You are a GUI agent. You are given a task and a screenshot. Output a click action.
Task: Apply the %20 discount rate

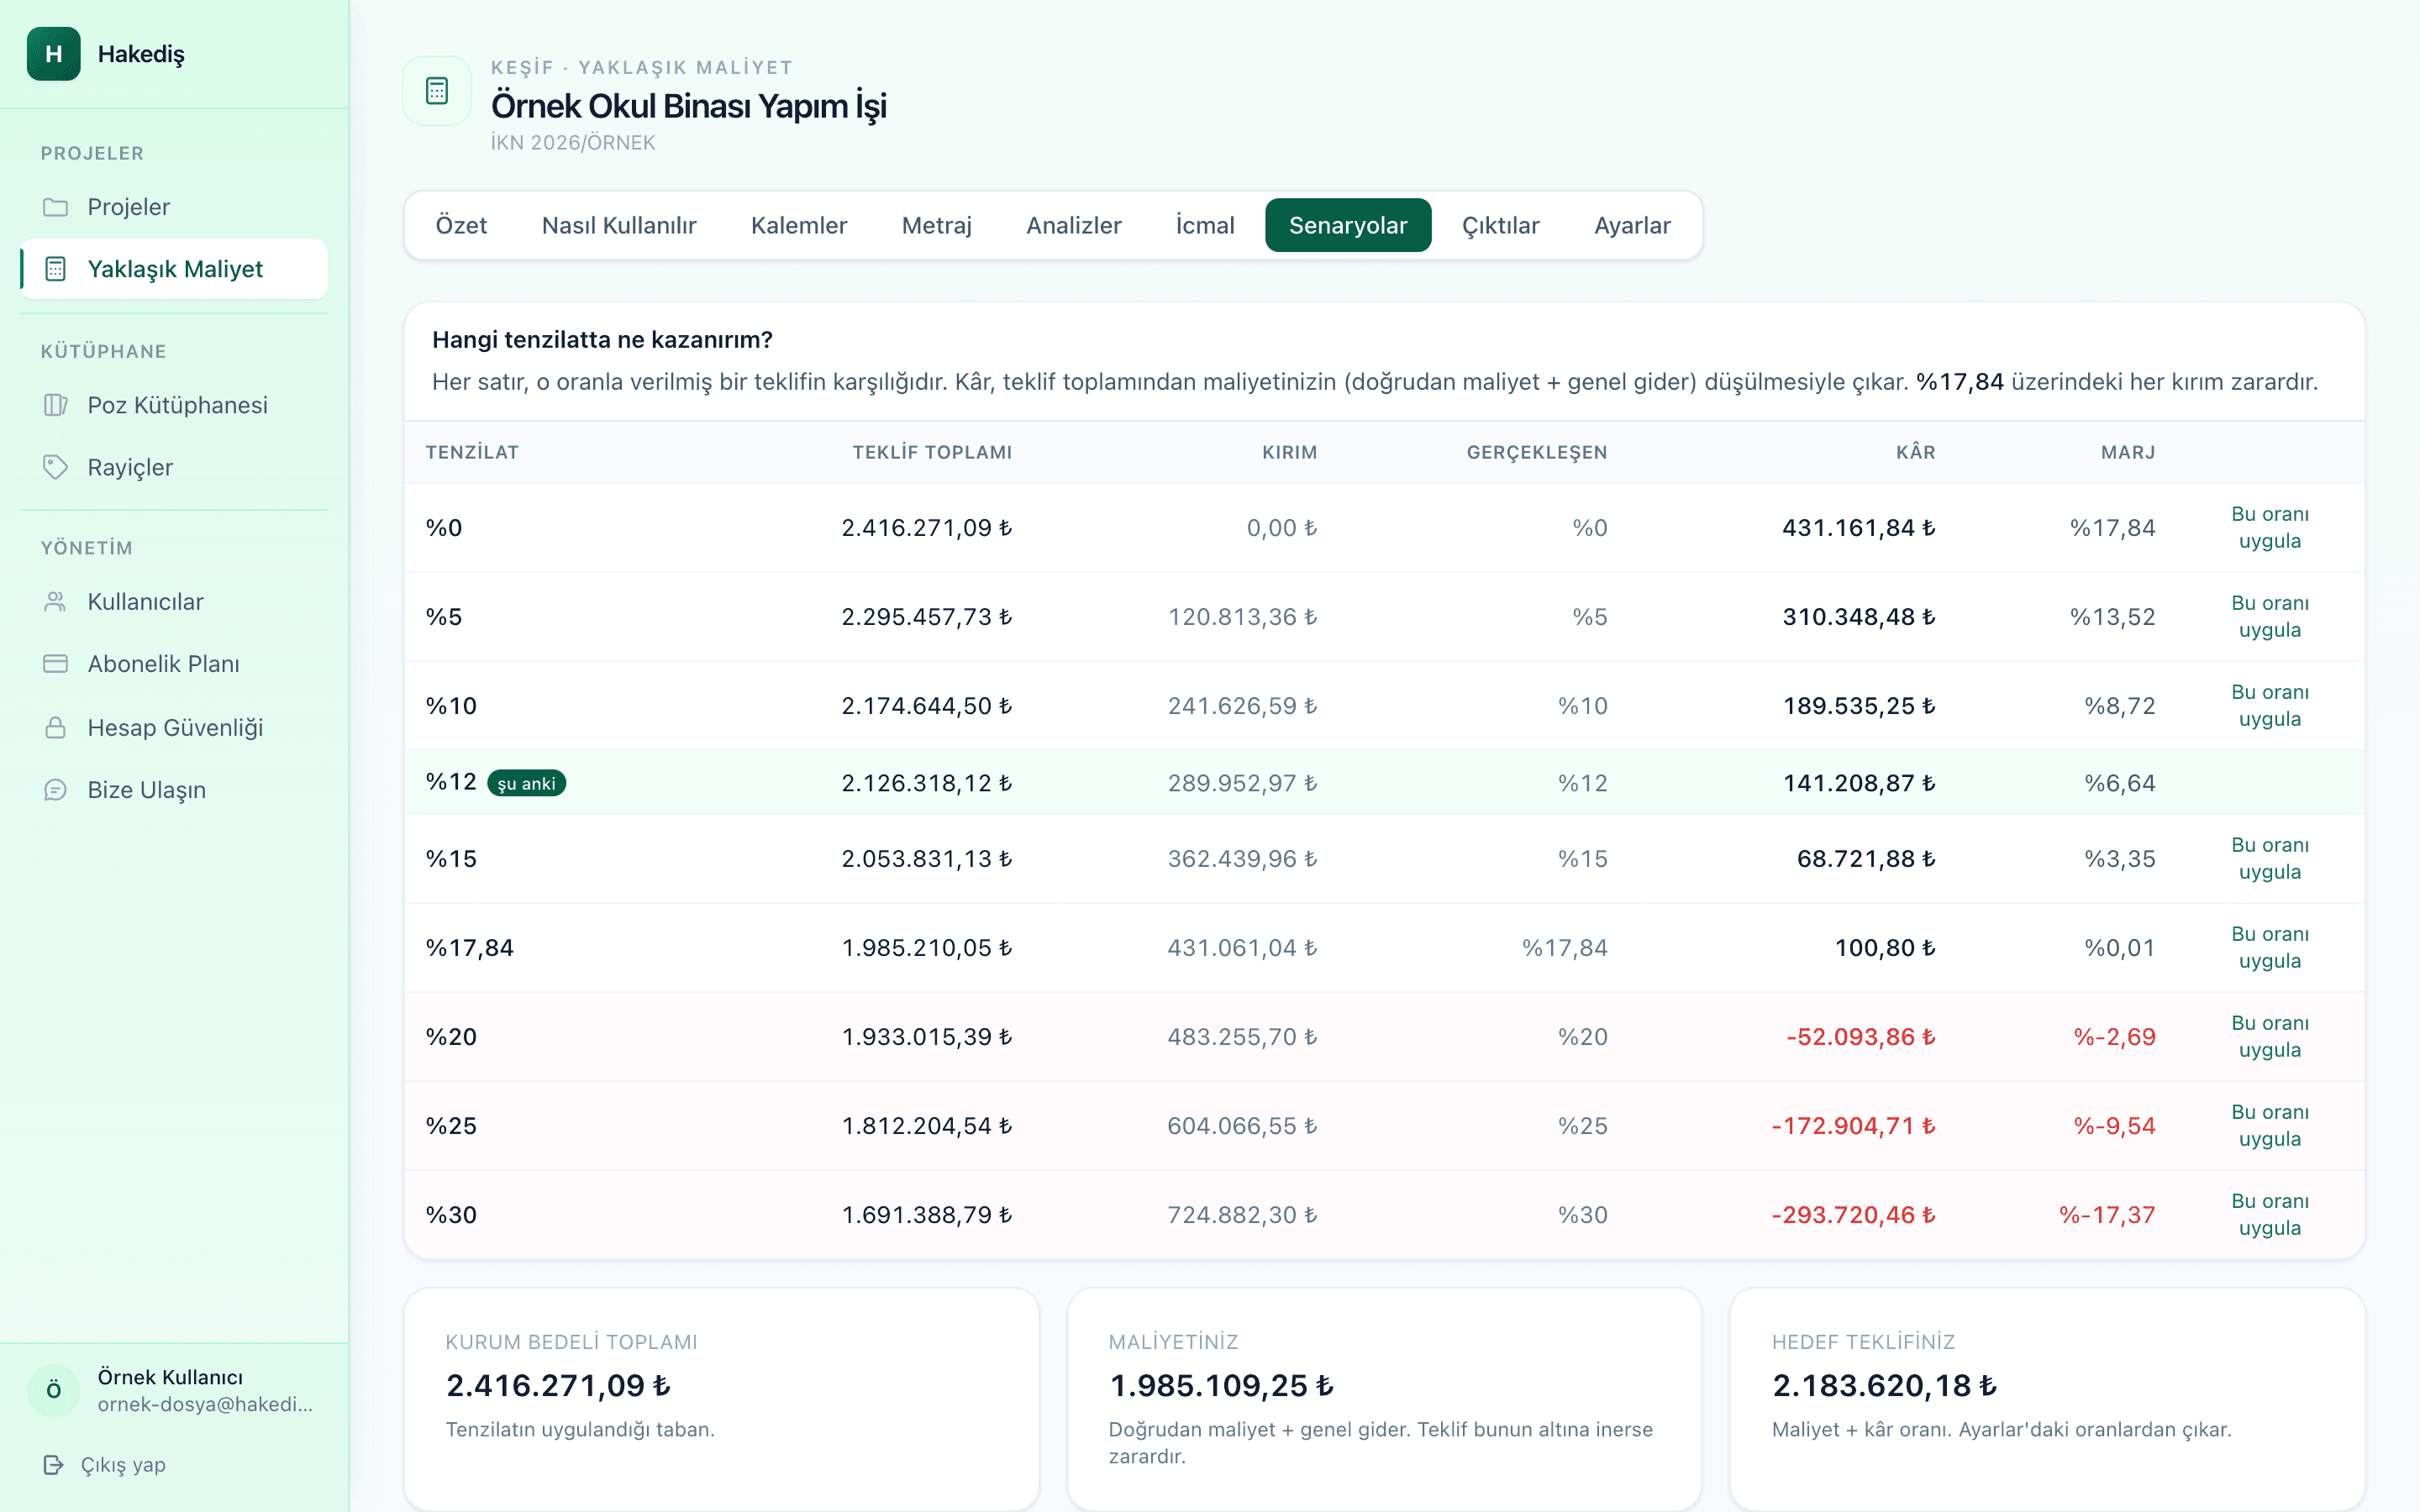click(2270, 1037)
